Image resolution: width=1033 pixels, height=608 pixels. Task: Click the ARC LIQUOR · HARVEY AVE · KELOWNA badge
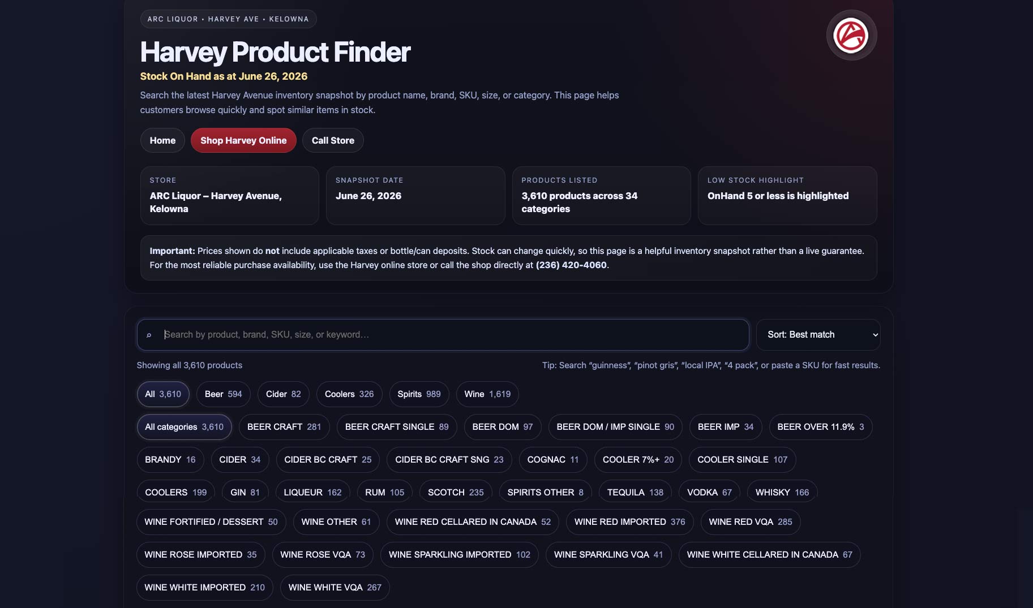(x=228, y=19)
